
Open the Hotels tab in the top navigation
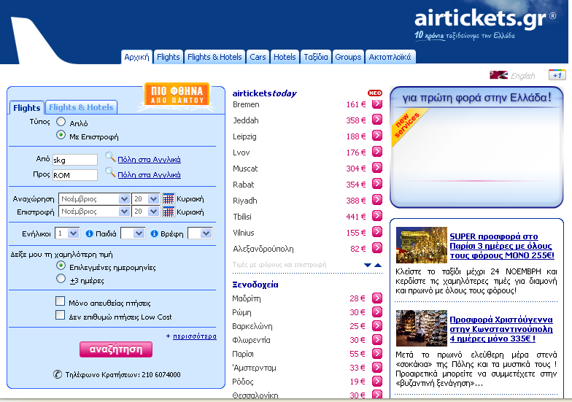(x=285, y=57)
